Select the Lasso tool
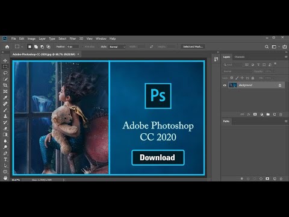The height and width of the screenshot is (217, 289). [5, 73]
